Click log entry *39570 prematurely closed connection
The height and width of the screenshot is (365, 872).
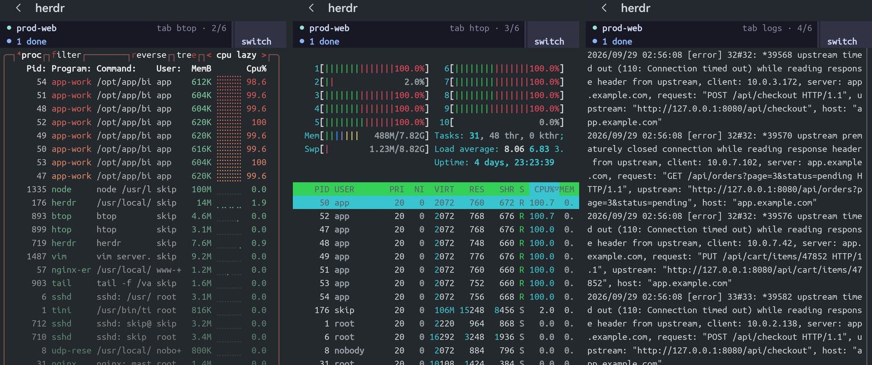[x=725, y=169]
